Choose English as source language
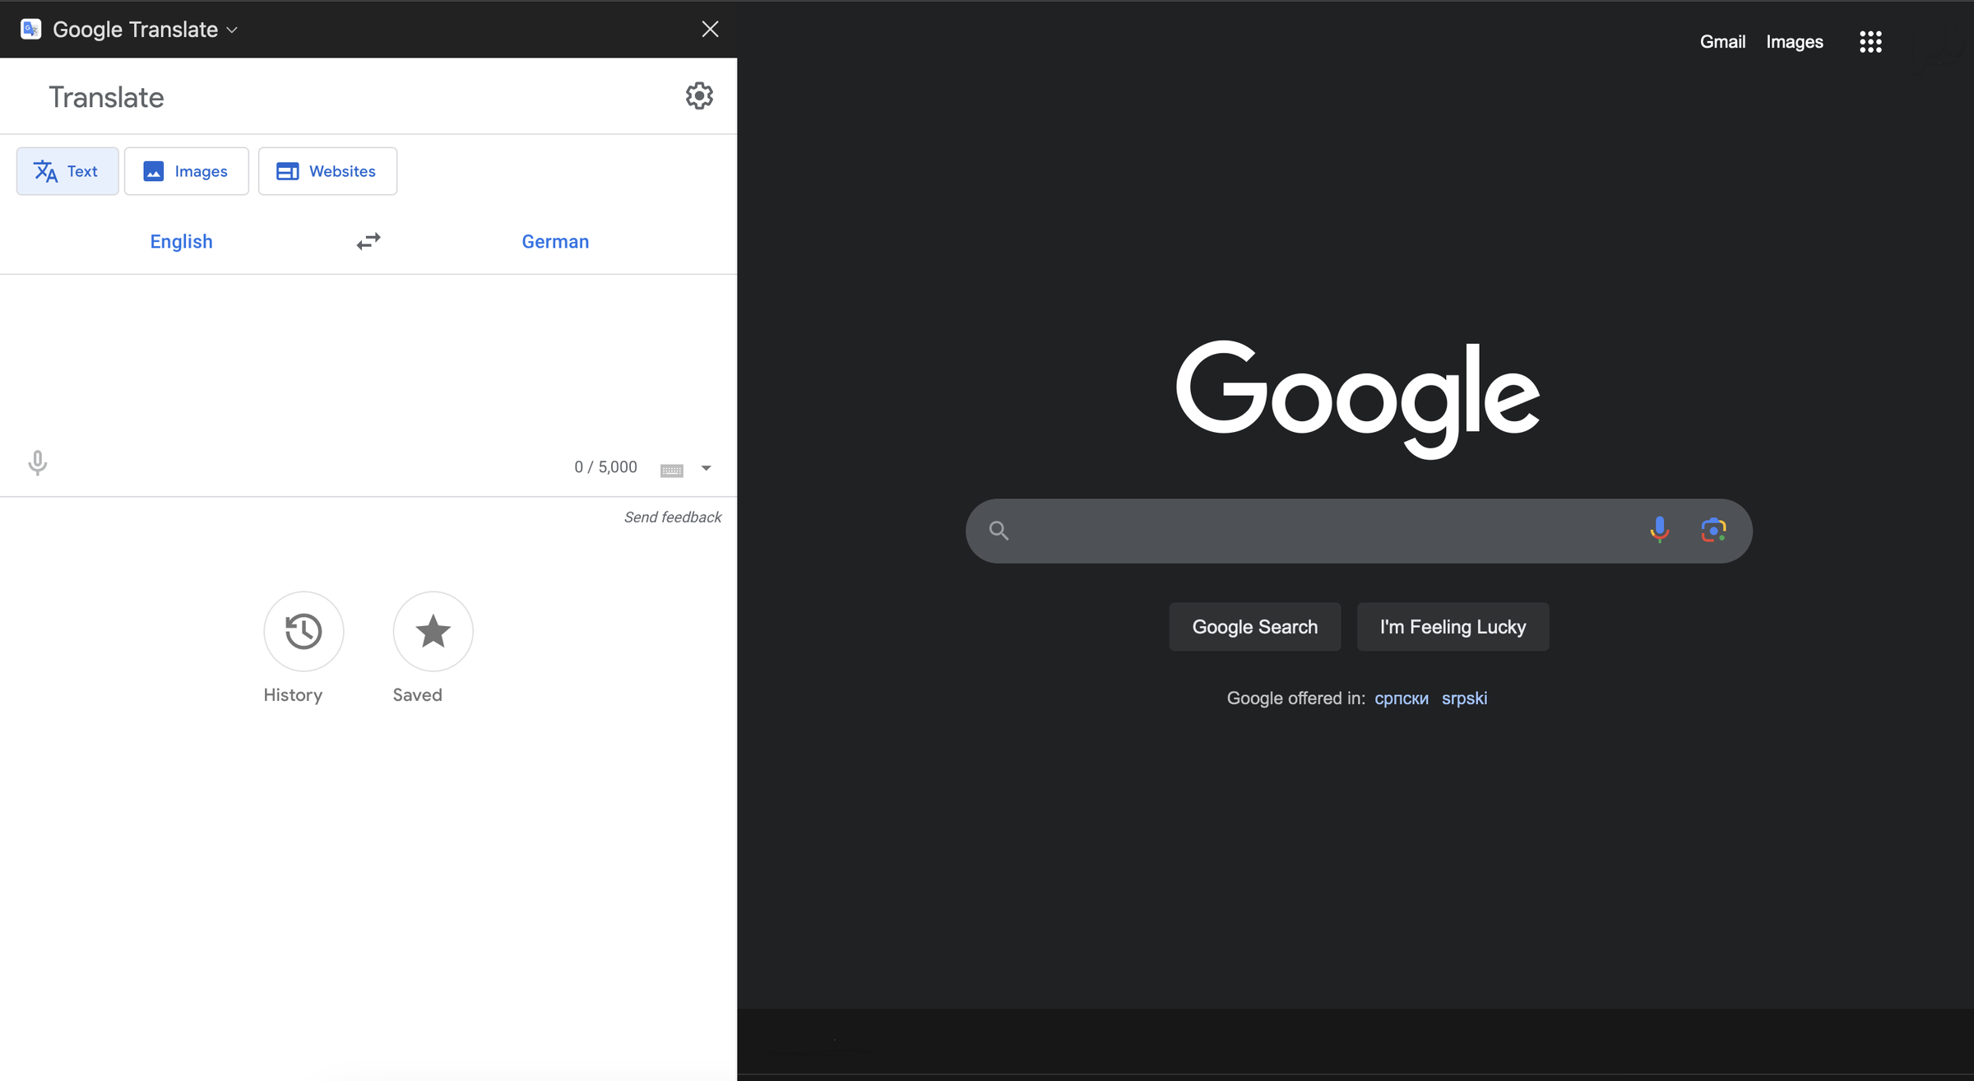1974x1081 pixels. [x=181, y=241]
